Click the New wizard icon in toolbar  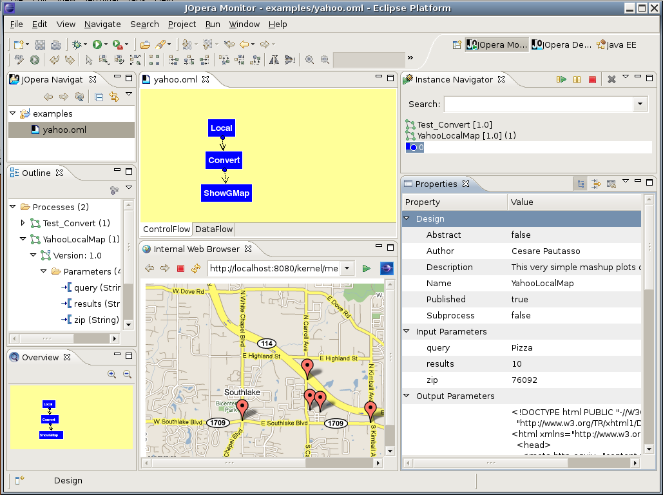(x=19, y=44)
